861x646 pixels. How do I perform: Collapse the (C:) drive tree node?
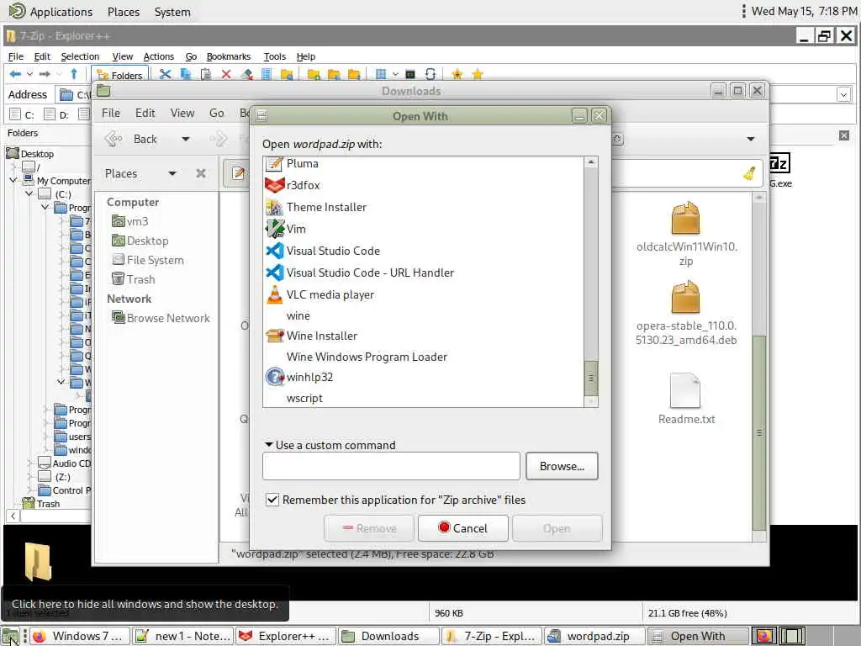point(29,193)
